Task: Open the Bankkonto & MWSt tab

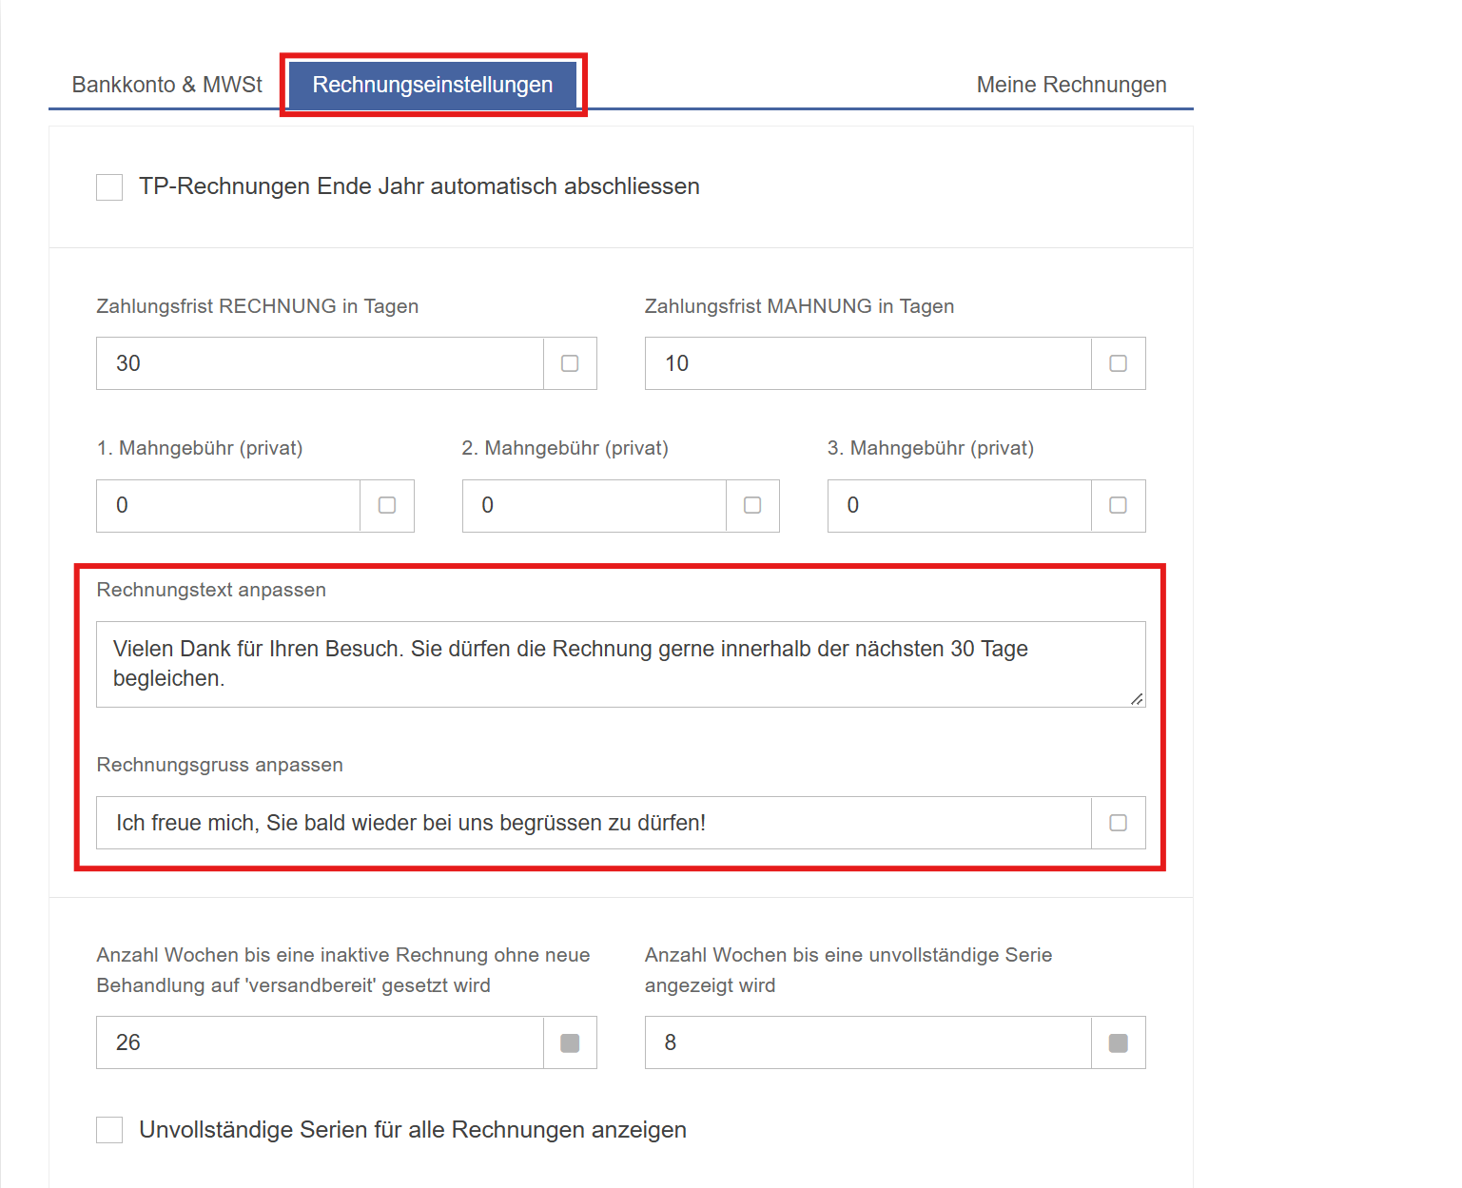Action: 167,85
